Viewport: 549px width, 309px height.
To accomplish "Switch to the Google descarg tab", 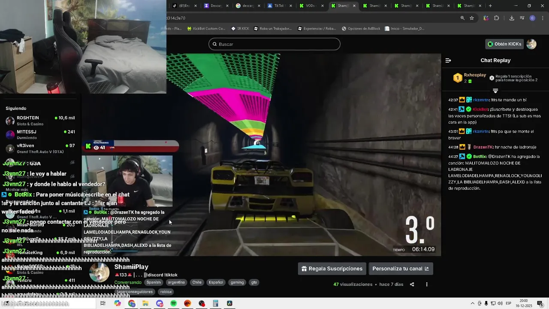I will point(247,6).
